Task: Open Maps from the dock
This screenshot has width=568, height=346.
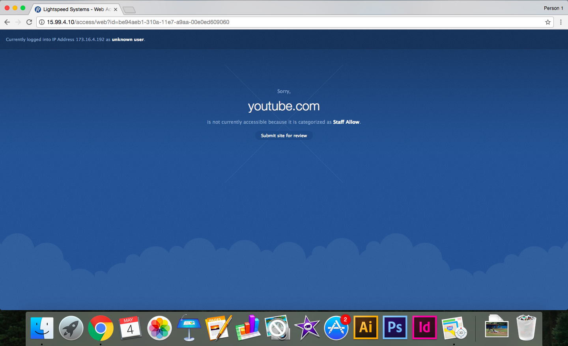Action: coord(454,328)
